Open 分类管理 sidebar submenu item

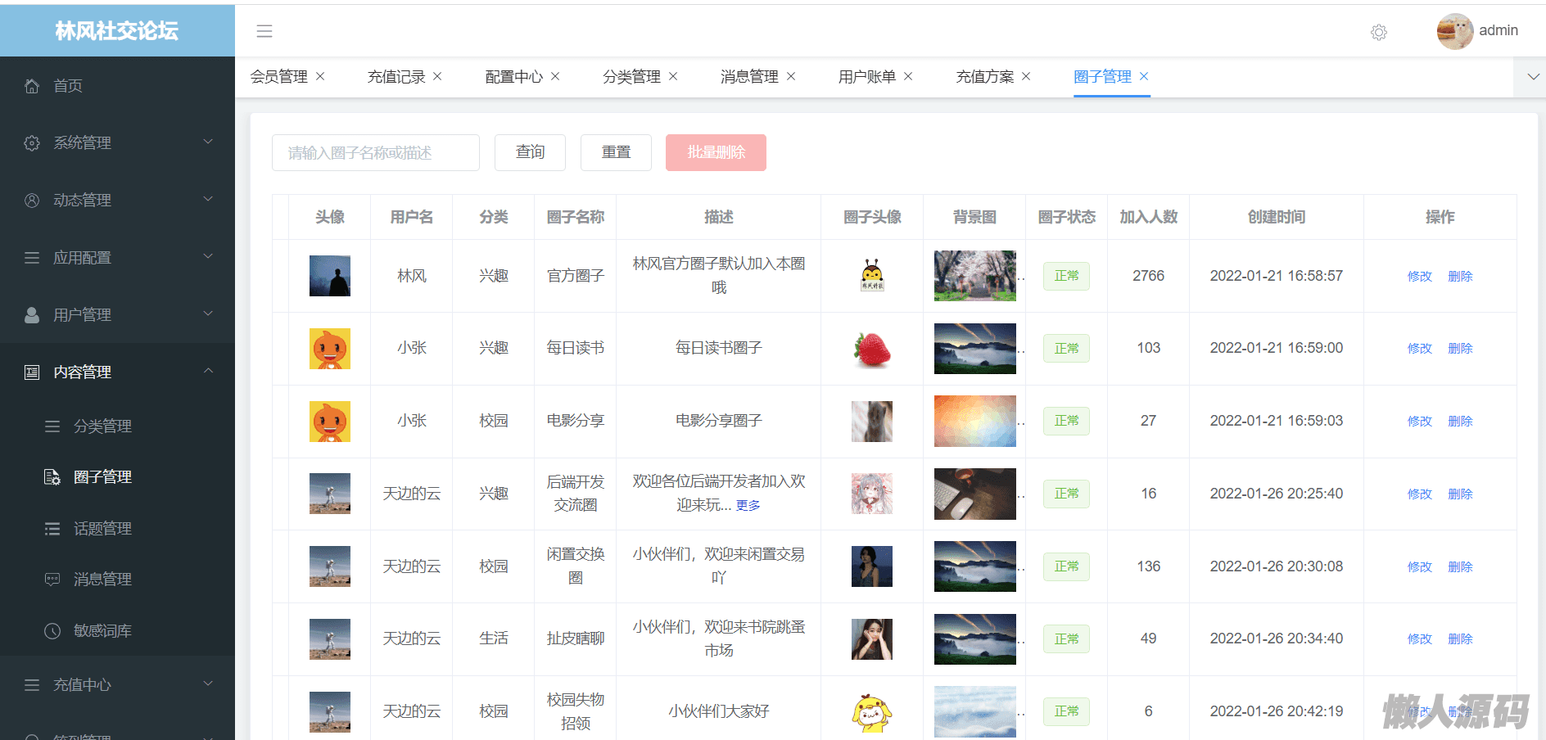click(102, 426)
